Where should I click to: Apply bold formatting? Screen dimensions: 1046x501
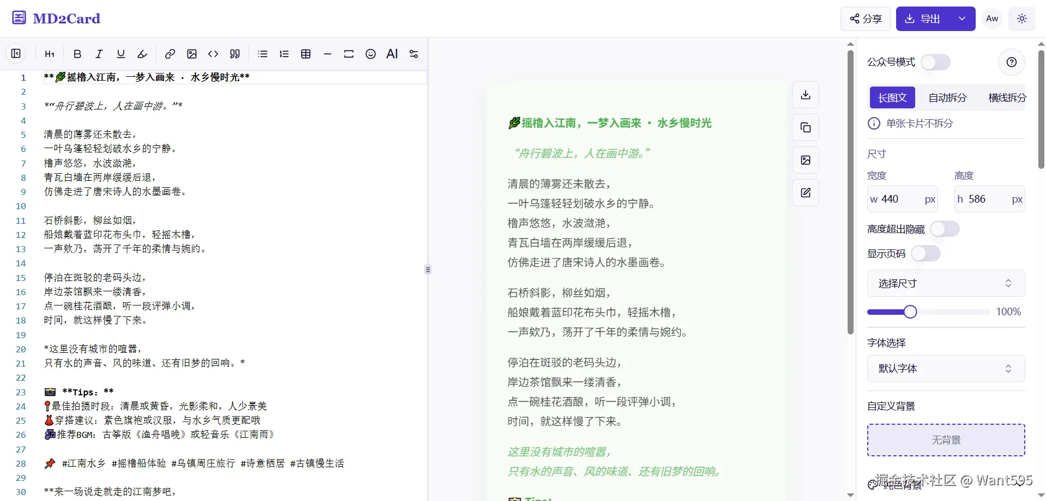(x=77, y=54)
